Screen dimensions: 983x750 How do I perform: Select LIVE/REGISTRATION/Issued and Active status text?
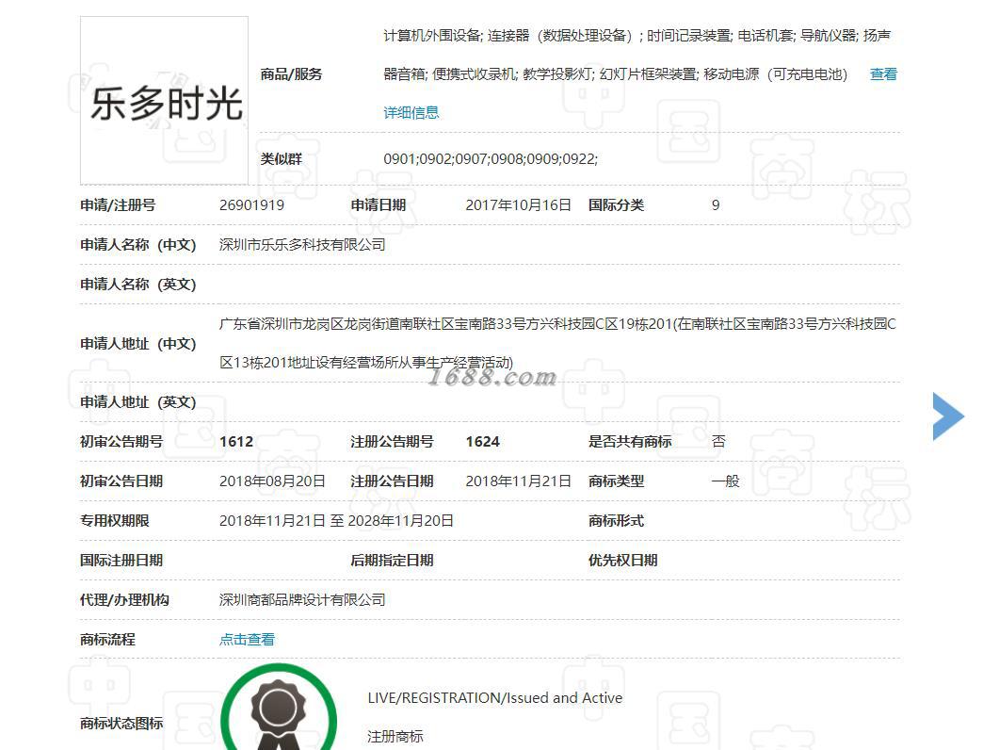coord(495,698)
